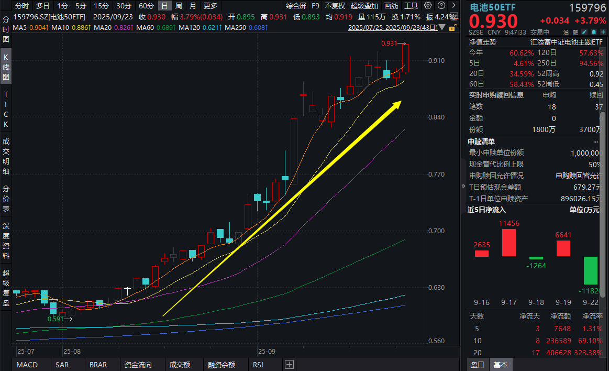This screenshot has width=609, height=371.
Task: Switch to the 盘口 tab
Action: (478, 365)
